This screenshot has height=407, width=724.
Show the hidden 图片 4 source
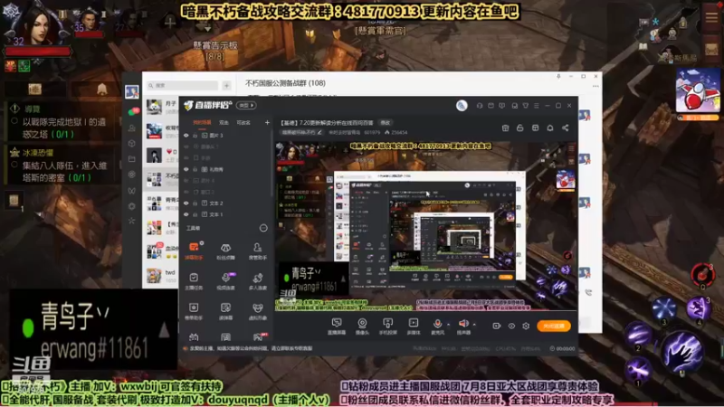tap(186, 180)
